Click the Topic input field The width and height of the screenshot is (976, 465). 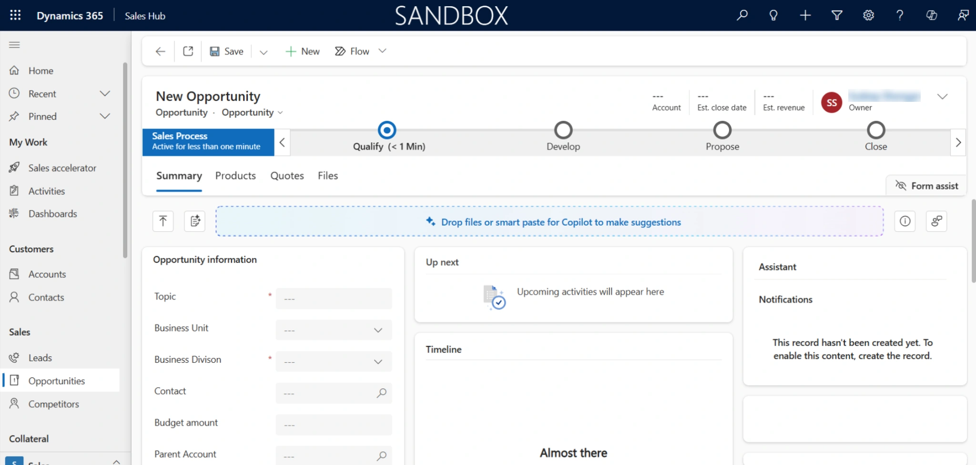point(334,298)
